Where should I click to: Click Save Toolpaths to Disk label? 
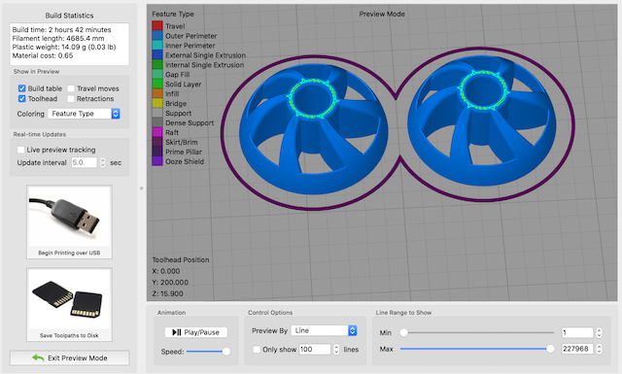point(69,335)
